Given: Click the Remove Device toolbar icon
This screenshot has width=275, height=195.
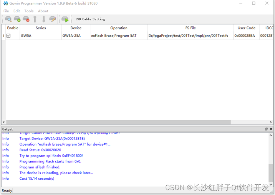Looking at the screenshot, I should [x=26, y=19].
